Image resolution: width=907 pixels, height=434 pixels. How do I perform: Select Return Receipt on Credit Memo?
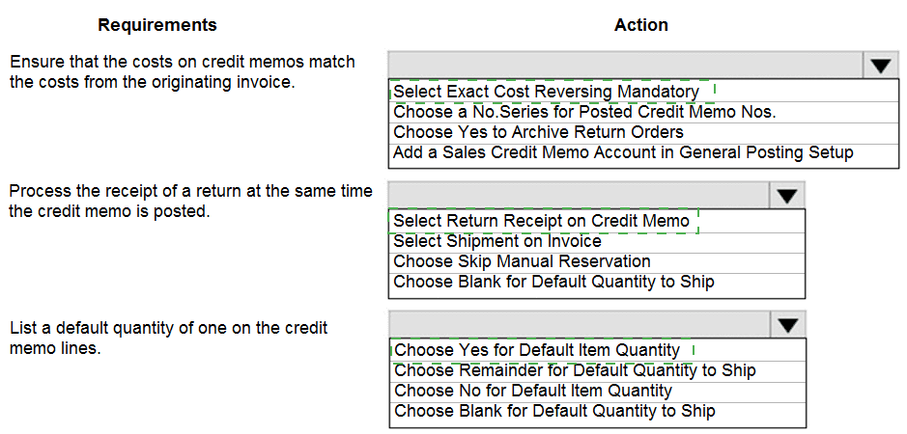(x=541, y=221)
